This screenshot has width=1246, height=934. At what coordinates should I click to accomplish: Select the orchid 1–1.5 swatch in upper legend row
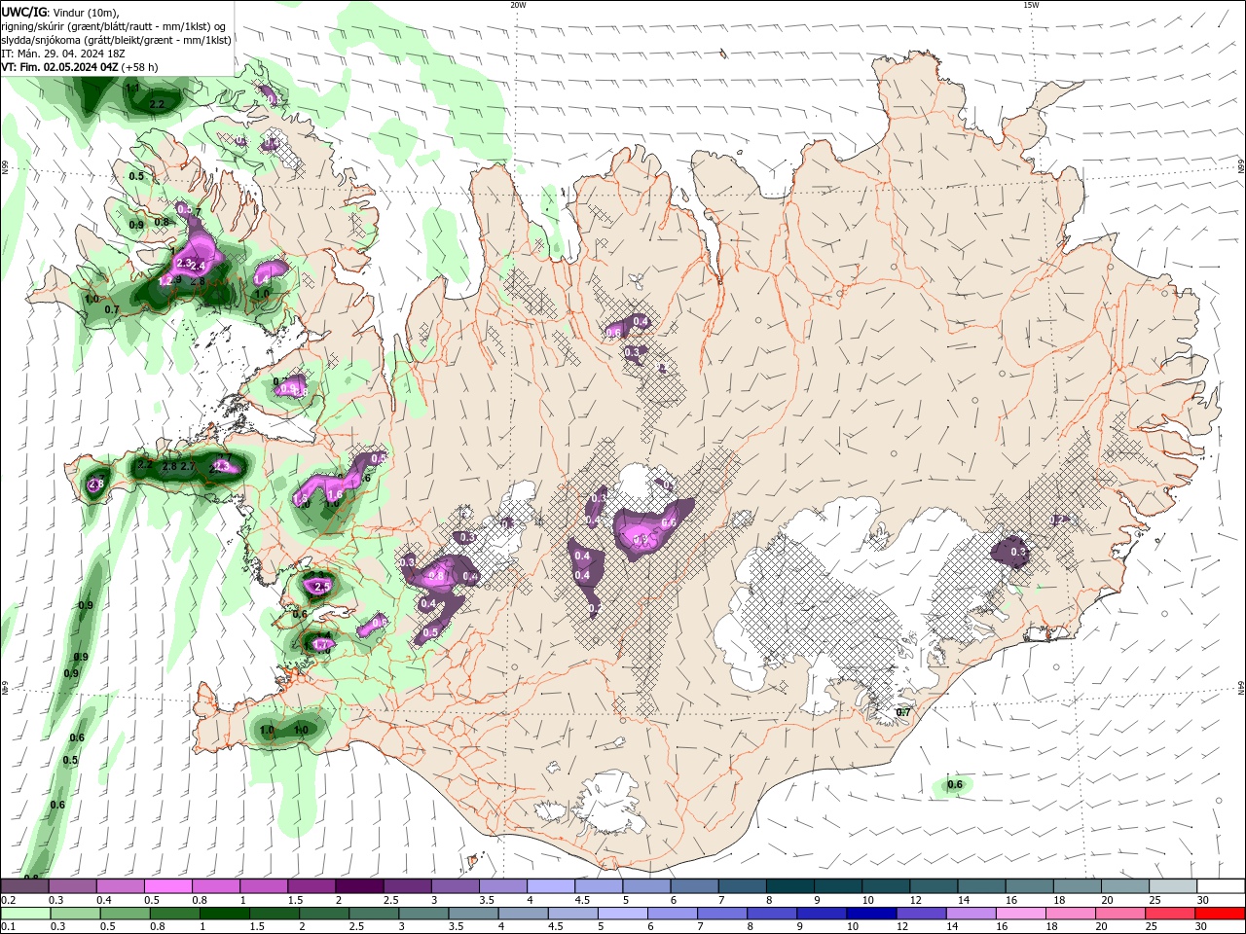click(x=264, y=886)
